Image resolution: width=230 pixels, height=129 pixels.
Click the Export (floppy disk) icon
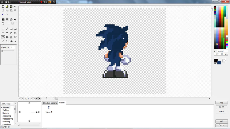[11, 7]
